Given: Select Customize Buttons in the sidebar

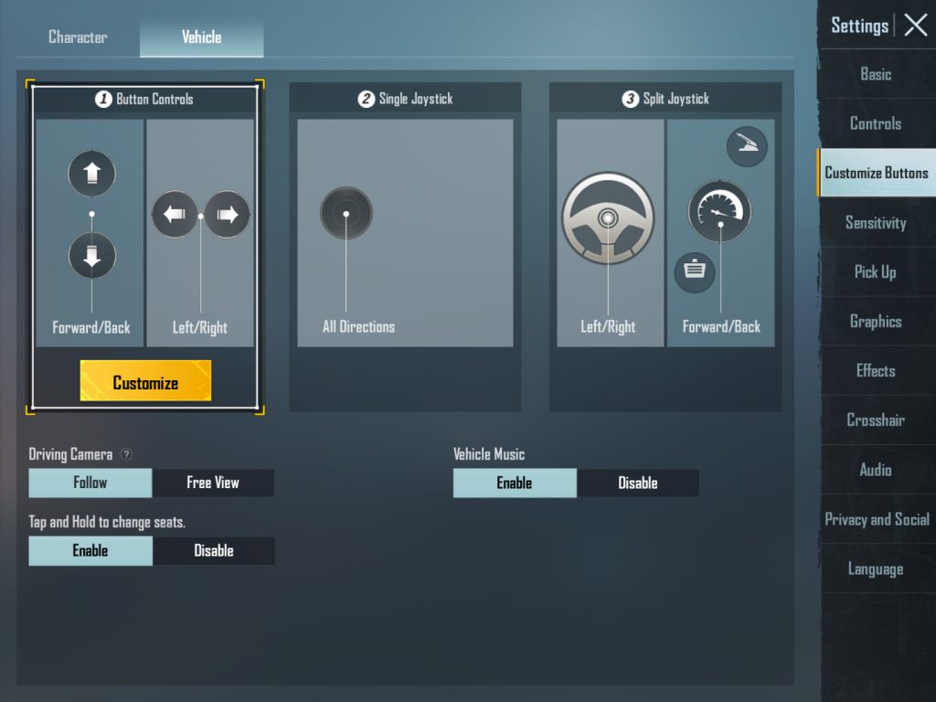Looking at the screenshot, I should tap(877, 173).
